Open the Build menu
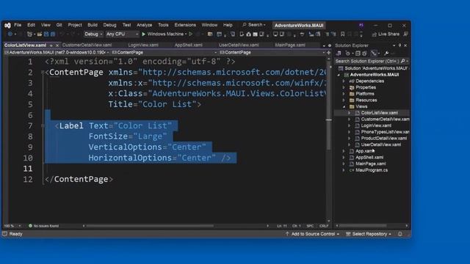Screen dimensions: 470x264 pyautogui.click(x=93, y=25)
